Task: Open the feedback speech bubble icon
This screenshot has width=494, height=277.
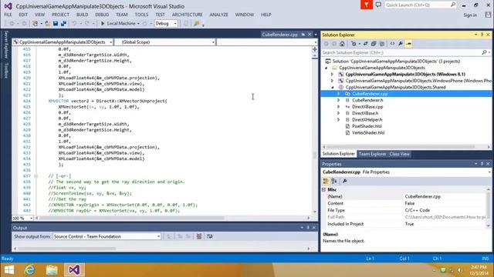Action: point(378,5)
